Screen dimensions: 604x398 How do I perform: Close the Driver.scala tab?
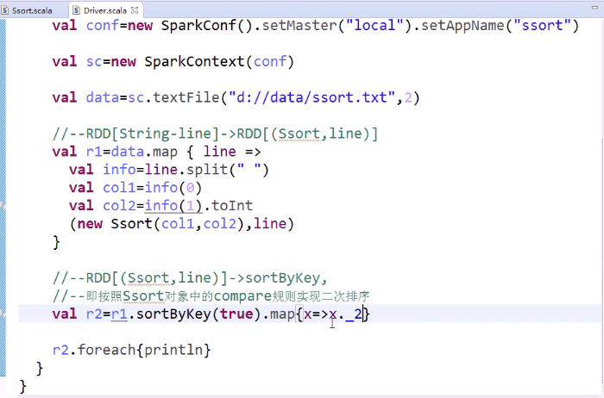(135, 10)
